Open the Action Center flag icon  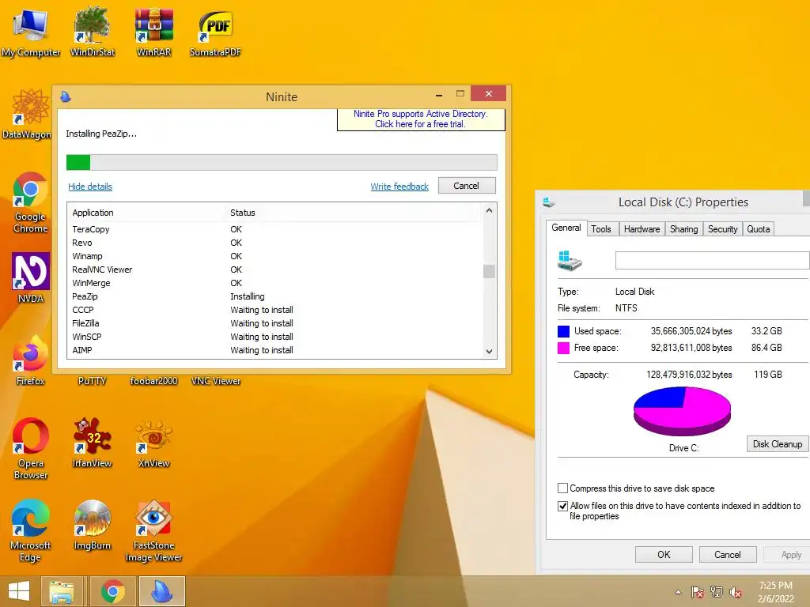point(697,592)
